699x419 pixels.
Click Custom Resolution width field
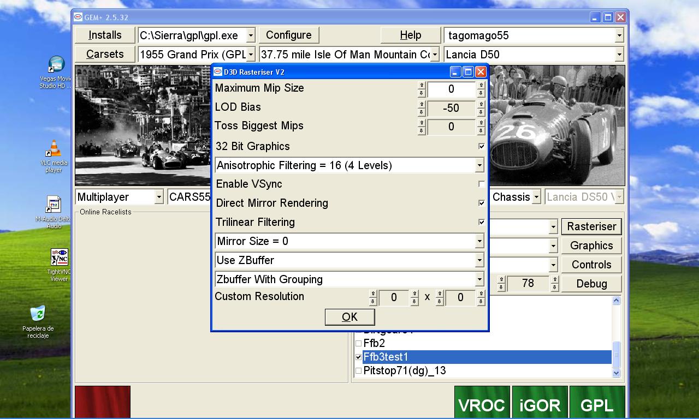[x=394, y=297]
